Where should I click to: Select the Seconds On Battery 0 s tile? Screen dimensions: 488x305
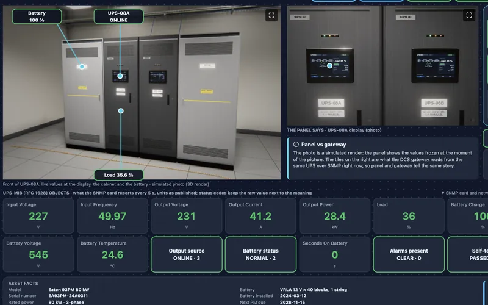[334, 254]
